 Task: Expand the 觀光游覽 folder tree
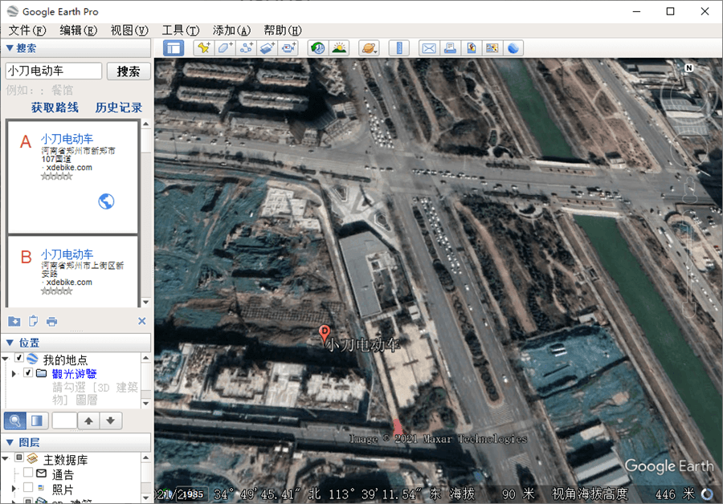pos(14,373)
